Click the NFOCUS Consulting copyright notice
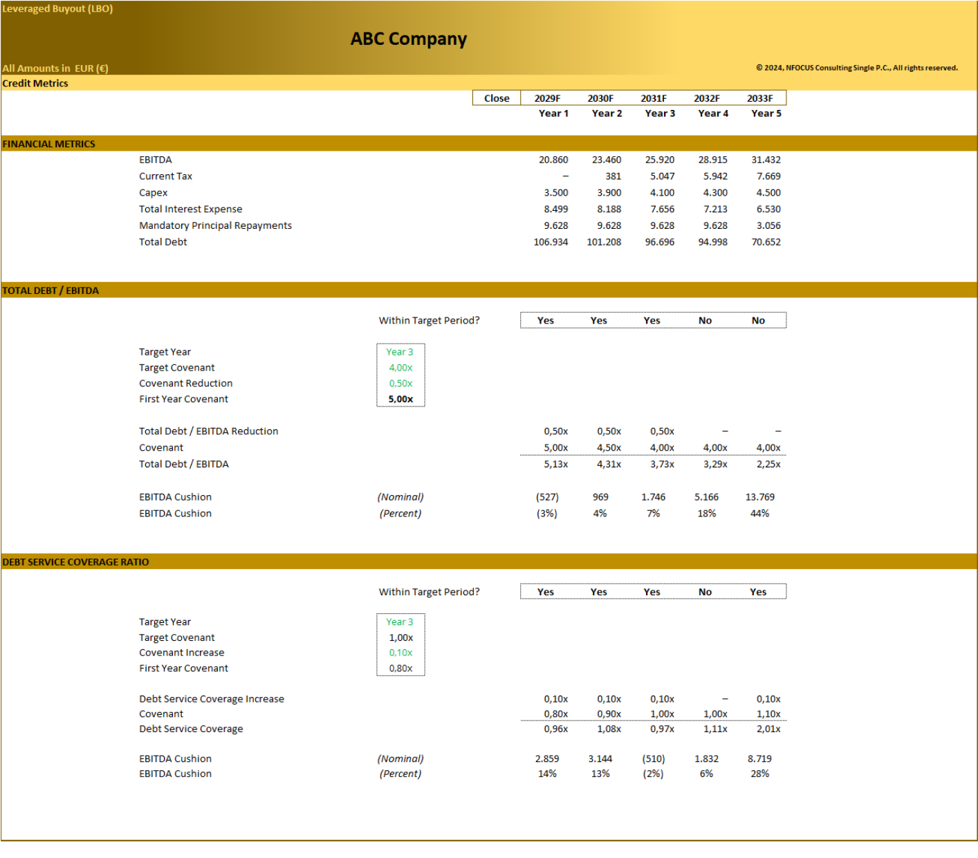 (x=856, y=68)
